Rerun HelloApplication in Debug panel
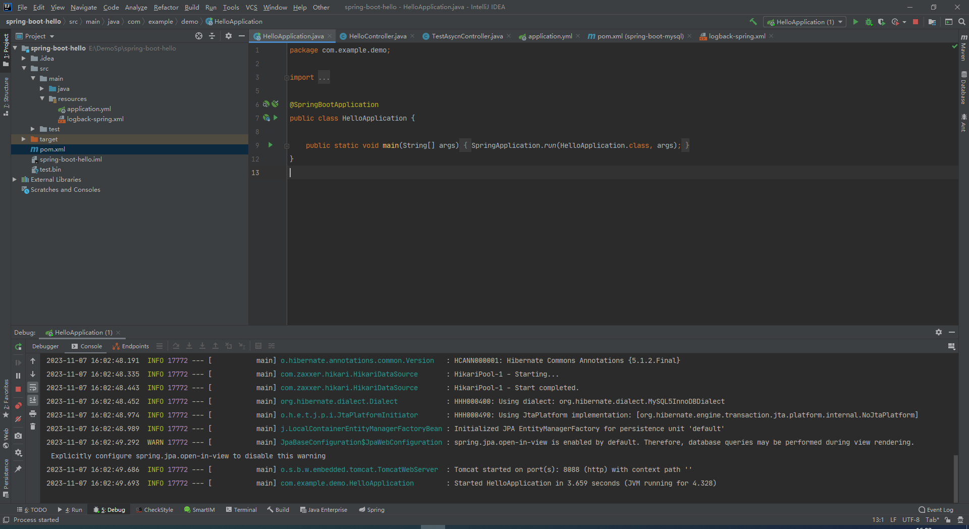 point(18,347)
